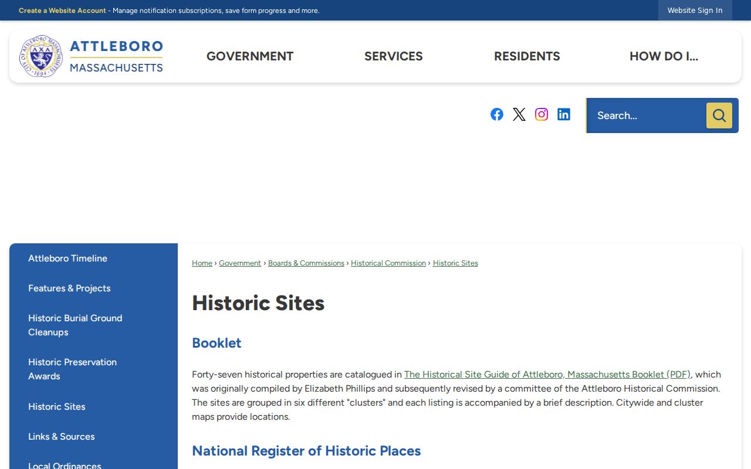Select Historic Sites in the sidebar
The width and height of the screenshot is (751, 469).
(x=57, y=407)
